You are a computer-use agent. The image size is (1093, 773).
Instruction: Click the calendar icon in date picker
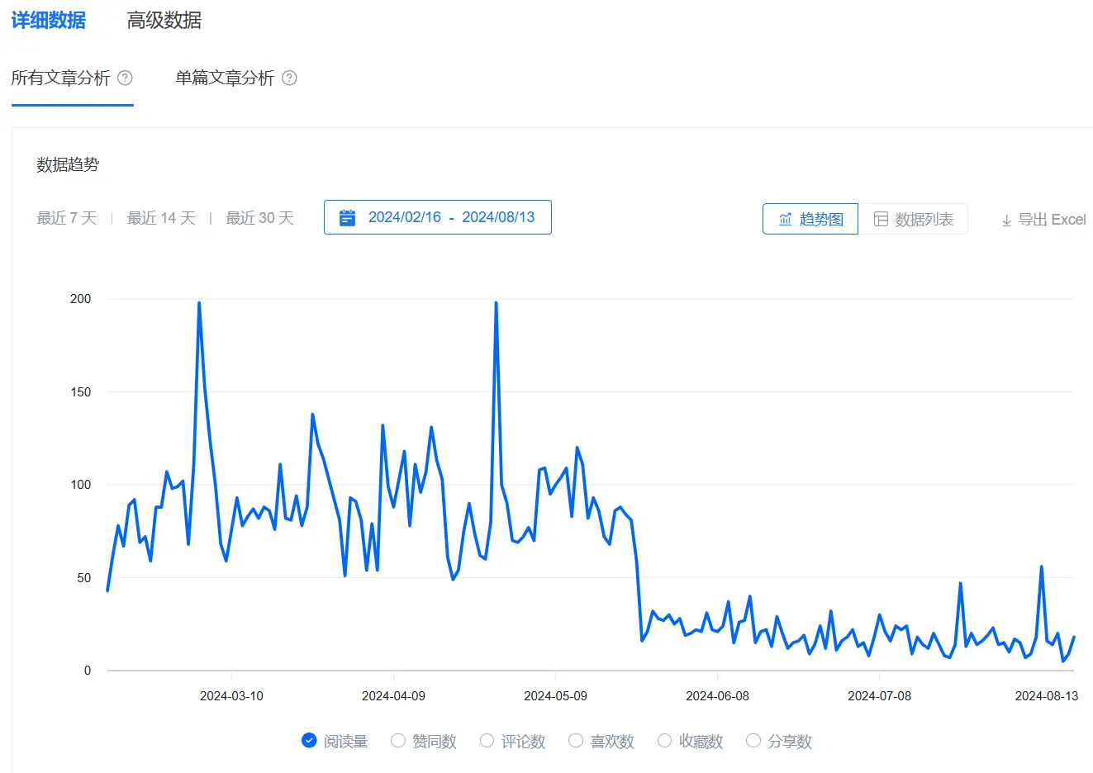point(347,218)
